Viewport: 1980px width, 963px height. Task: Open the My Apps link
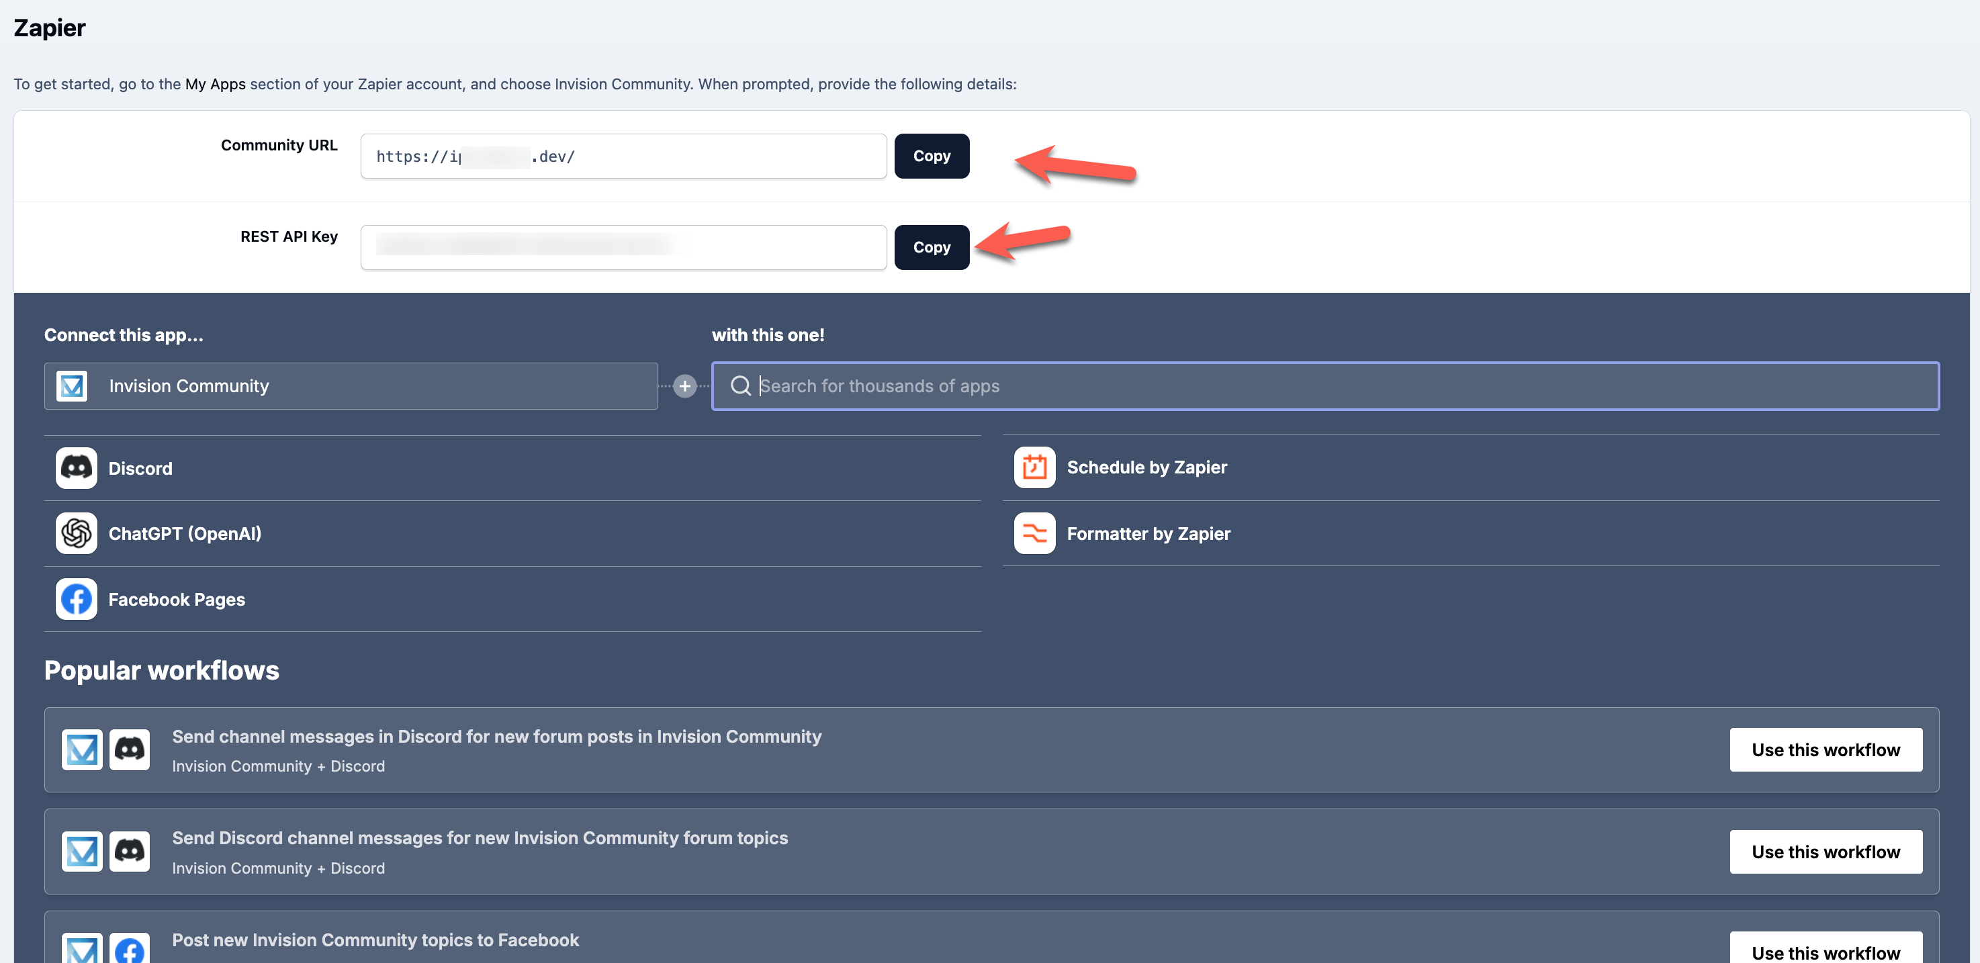[x=215, y=84]
